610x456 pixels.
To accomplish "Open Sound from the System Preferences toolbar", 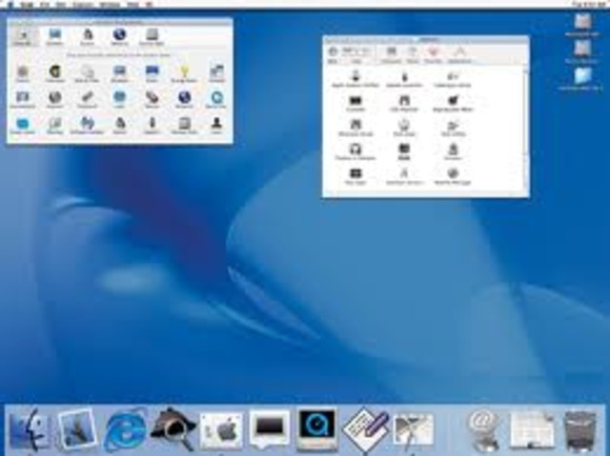I will [x=88, y=37].
